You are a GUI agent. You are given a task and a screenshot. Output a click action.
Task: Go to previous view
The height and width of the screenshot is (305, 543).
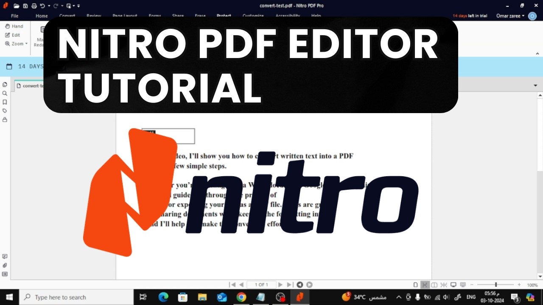[300, 285]
